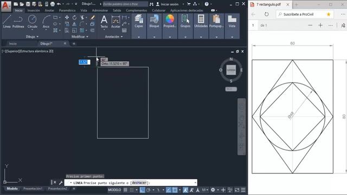
Task: Click the Girar (rotate) tool icon
Action: point(75,17)
